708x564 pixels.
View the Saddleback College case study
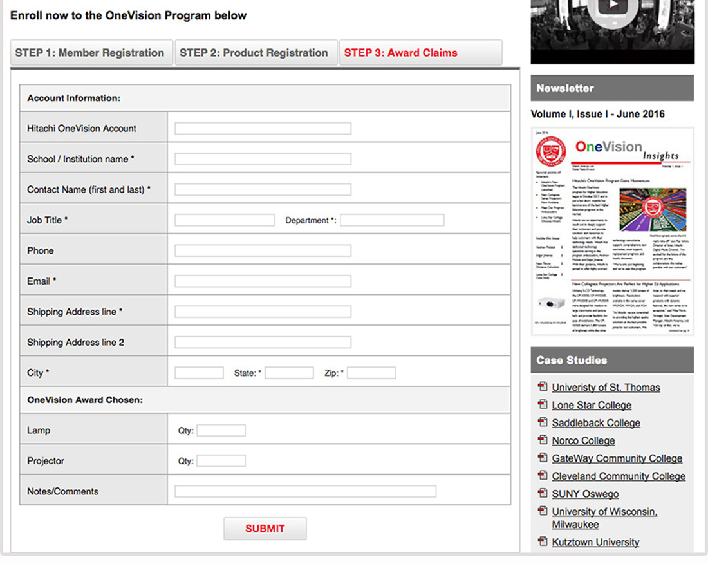click(x=596, y=423)
